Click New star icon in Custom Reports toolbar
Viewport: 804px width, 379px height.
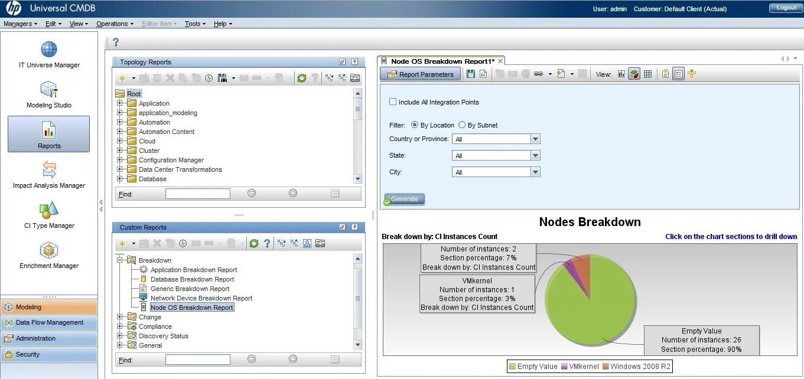click(x=122, y=243)
